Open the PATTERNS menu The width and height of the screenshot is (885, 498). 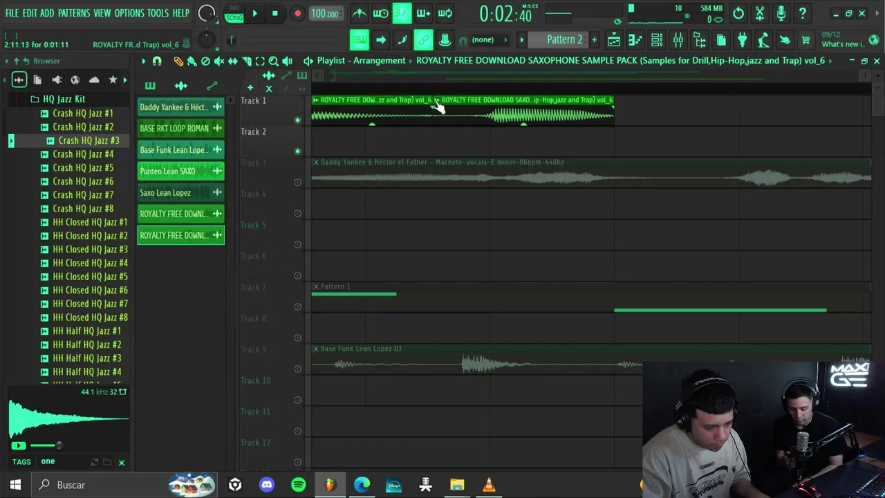tap(74, 13)
